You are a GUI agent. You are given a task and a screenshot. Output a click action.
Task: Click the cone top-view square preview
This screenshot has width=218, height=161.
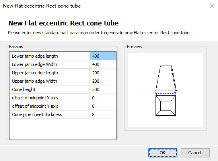click(165, 106)
